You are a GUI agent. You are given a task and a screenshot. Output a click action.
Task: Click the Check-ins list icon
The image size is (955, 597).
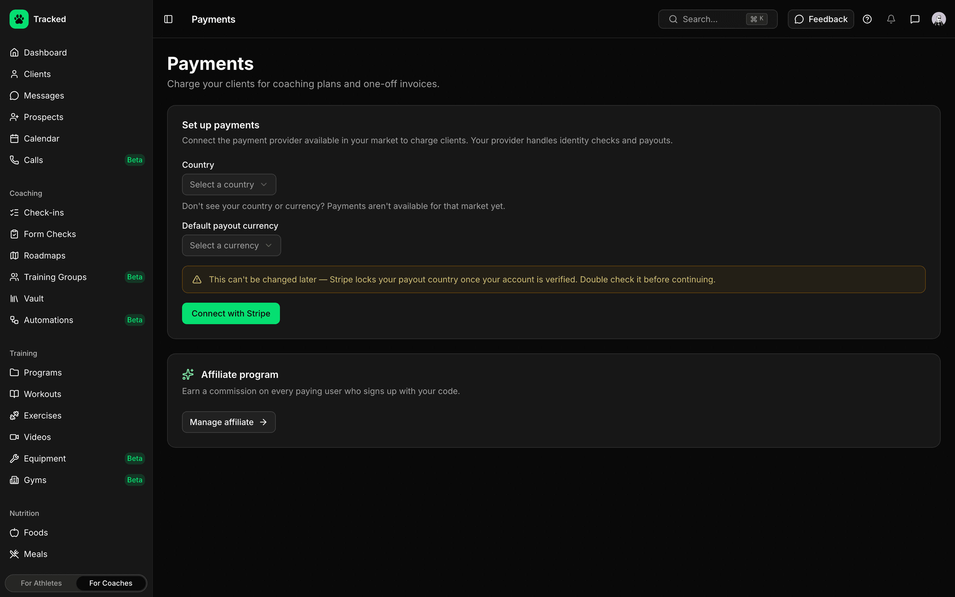pyautogui.click(x=14, y=213)
